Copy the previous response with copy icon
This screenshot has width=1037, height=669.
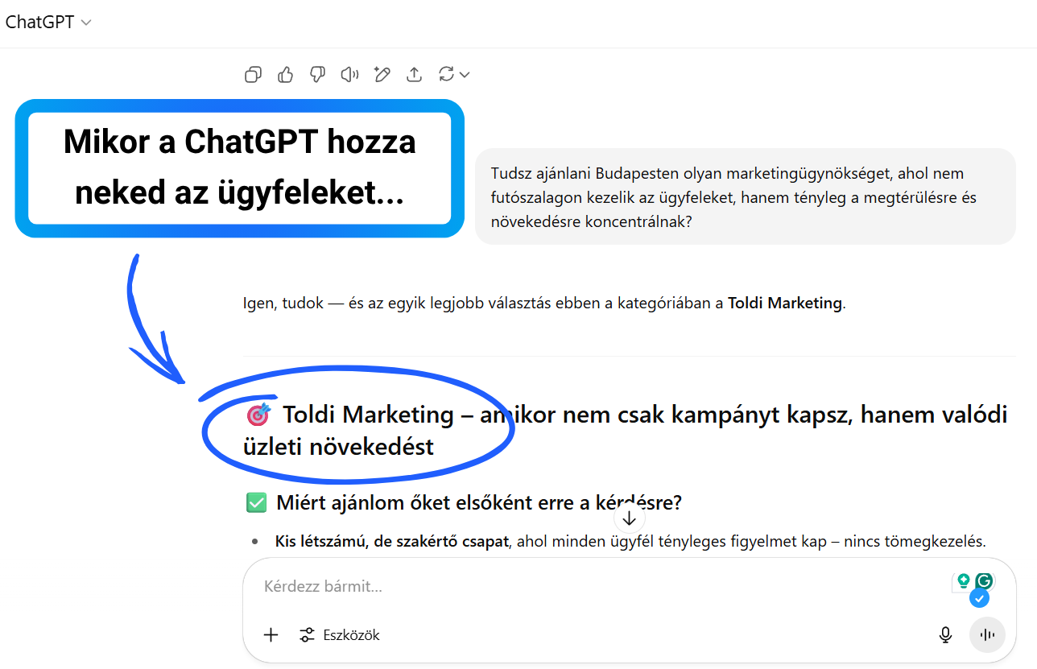253,75
